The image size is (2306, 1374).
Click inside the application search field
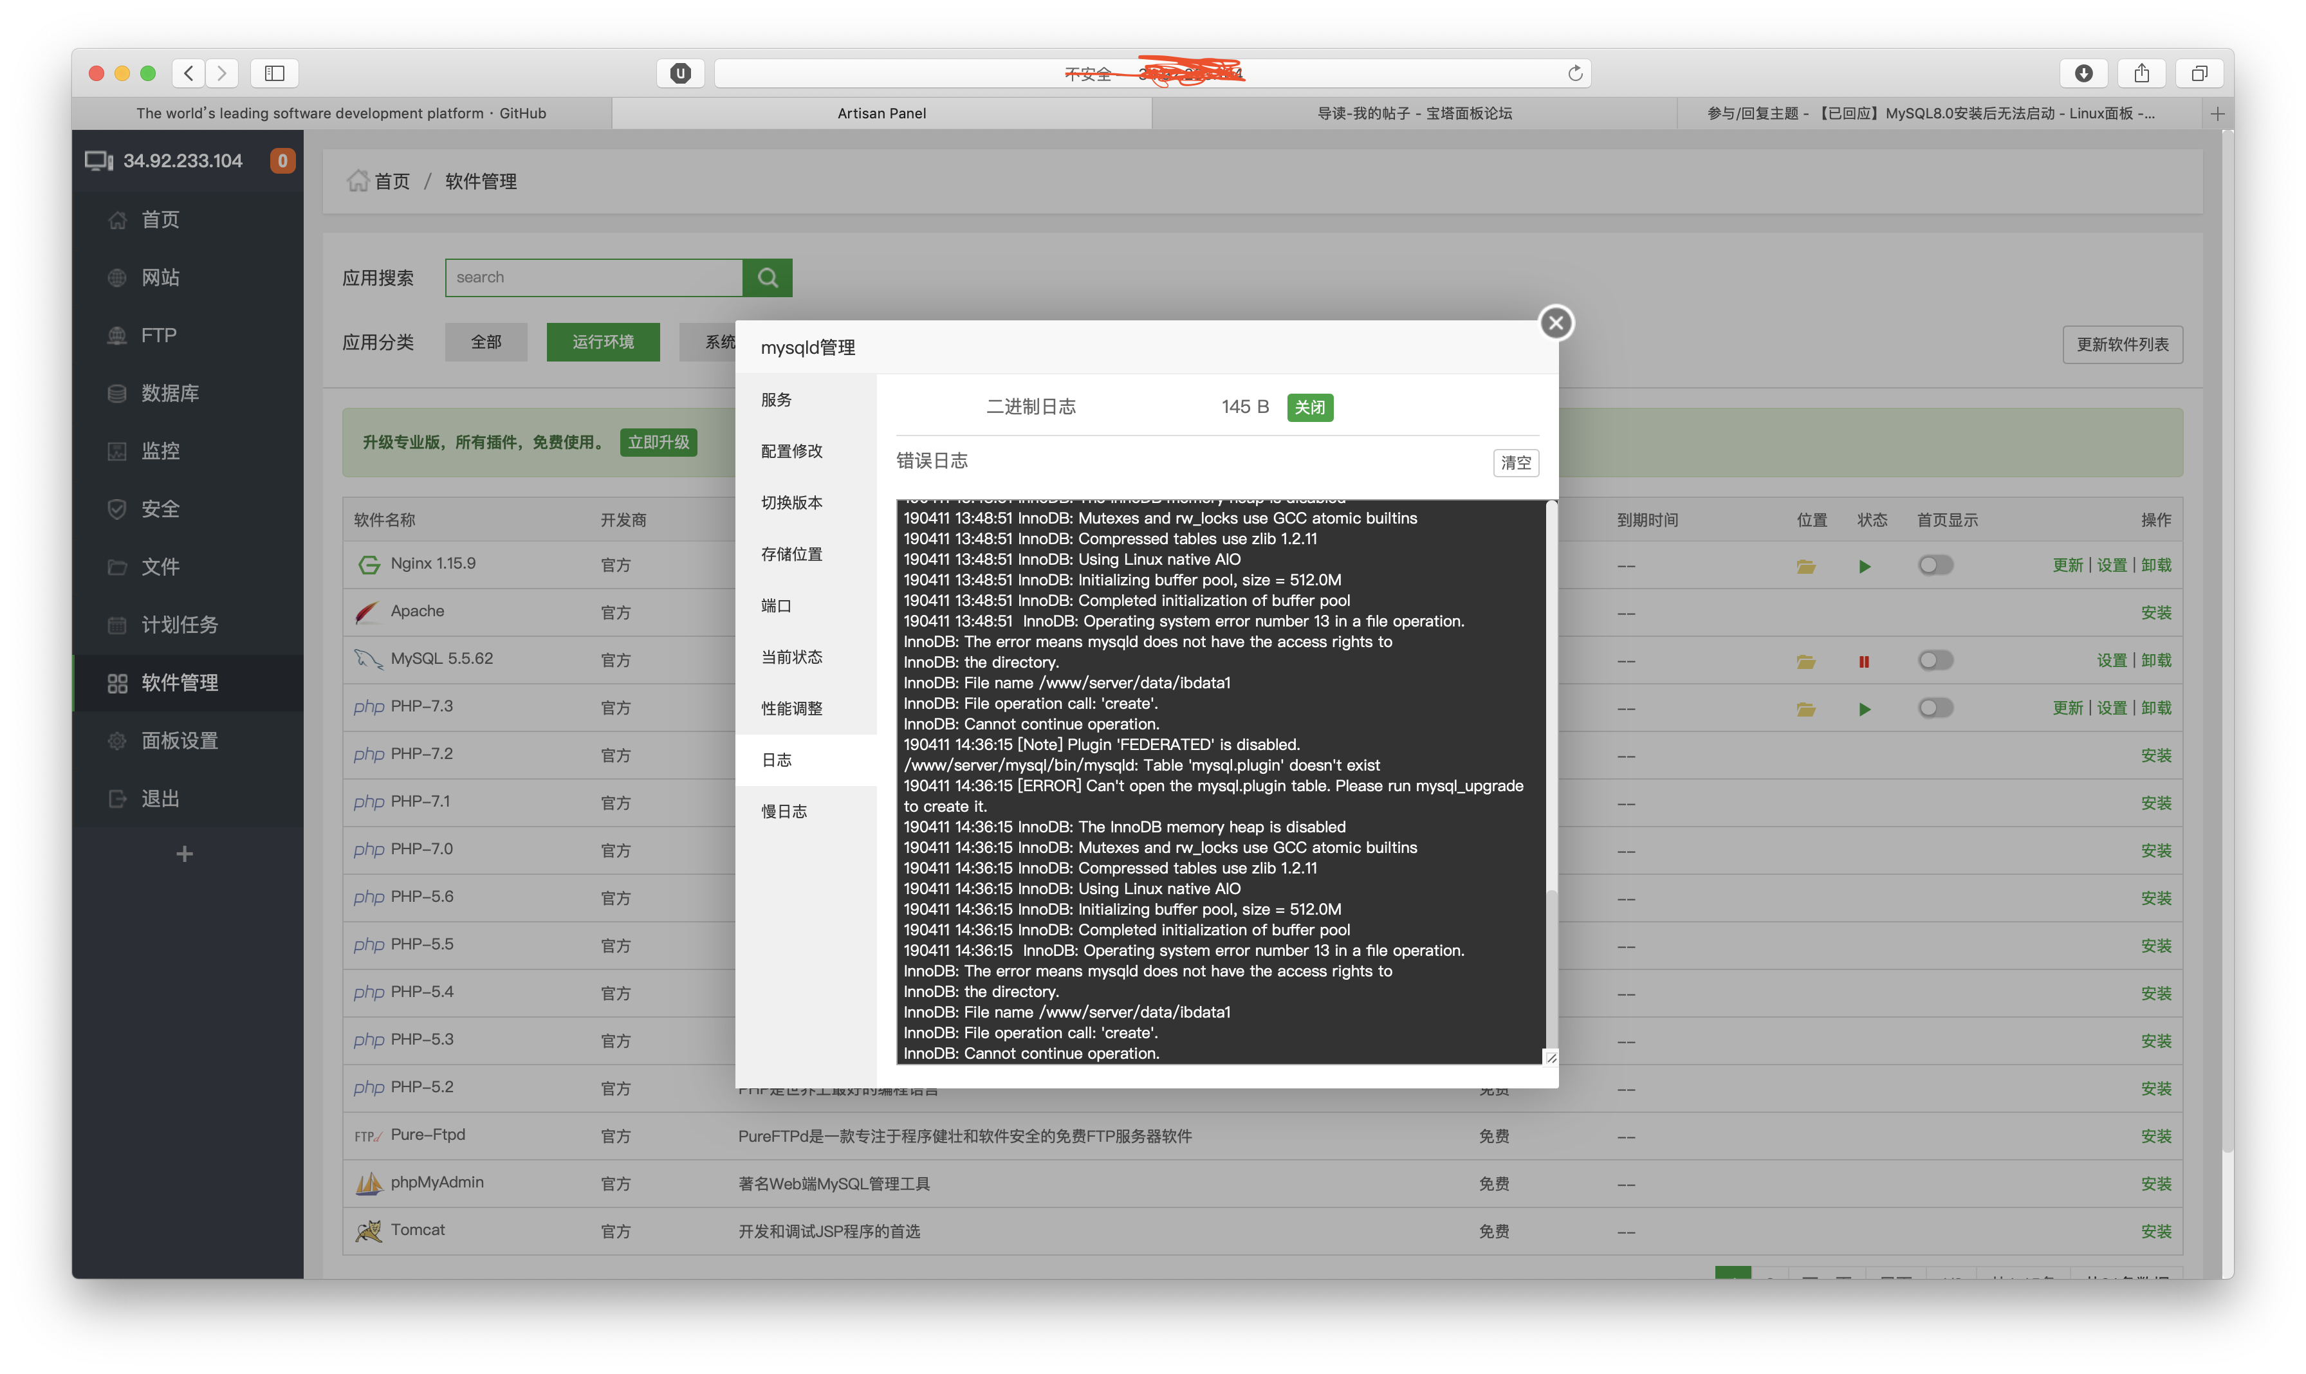click(x=594, y=278)
